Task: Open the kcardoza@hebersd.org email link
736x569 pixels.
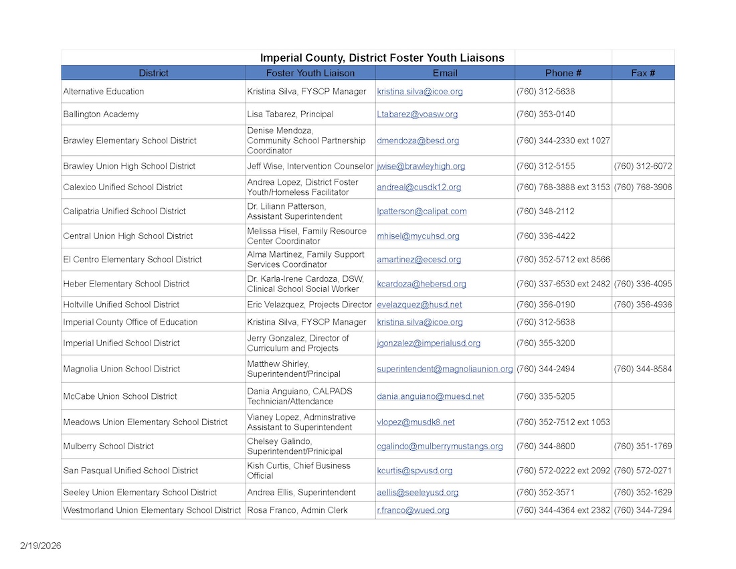Action: point(422,284)
